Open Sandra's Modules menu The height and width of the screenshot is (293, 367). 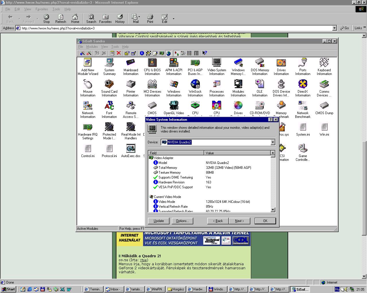click(92, 47)
